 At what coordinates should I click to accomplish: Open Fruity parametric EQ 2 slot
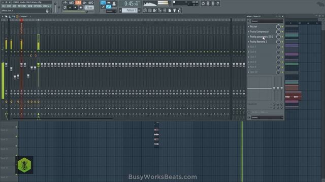pos(262,37)
